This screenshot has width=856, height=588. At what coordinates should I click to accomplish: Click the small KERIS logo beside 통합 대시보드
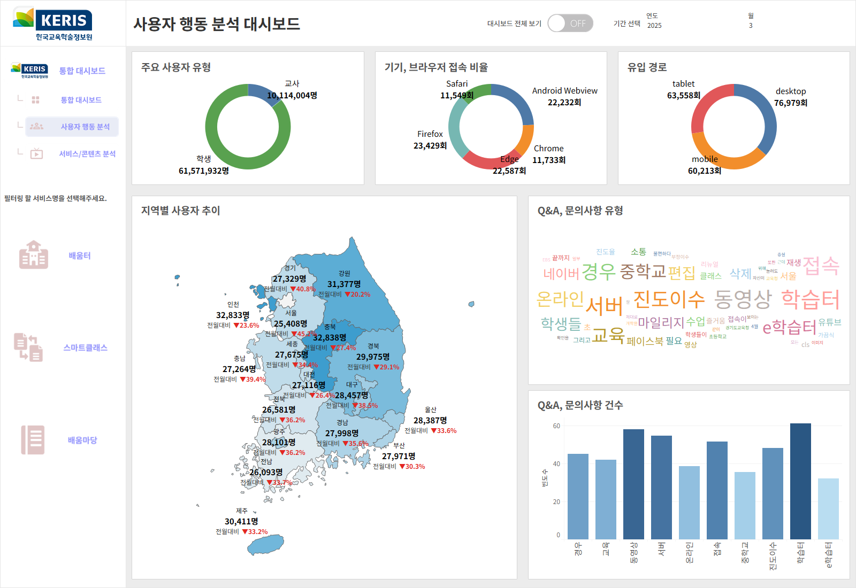[29, 71]
